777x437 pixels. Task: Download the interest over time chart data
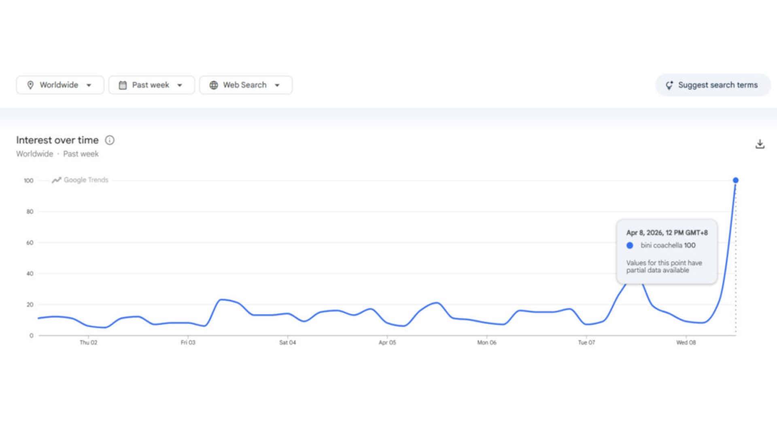(x=760, y=144)
